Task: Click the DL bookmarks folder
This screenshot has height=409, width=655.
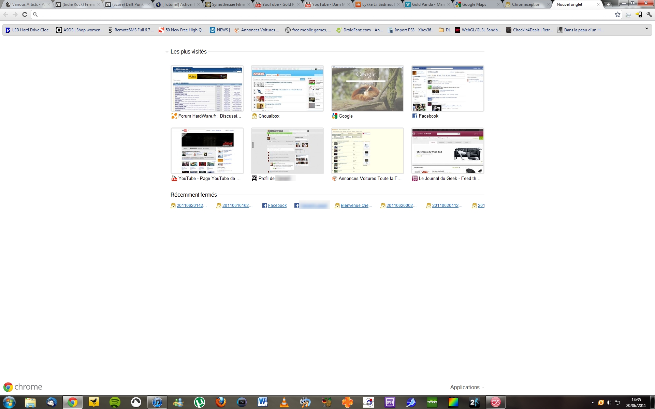Action: click(x=445, y=30)
